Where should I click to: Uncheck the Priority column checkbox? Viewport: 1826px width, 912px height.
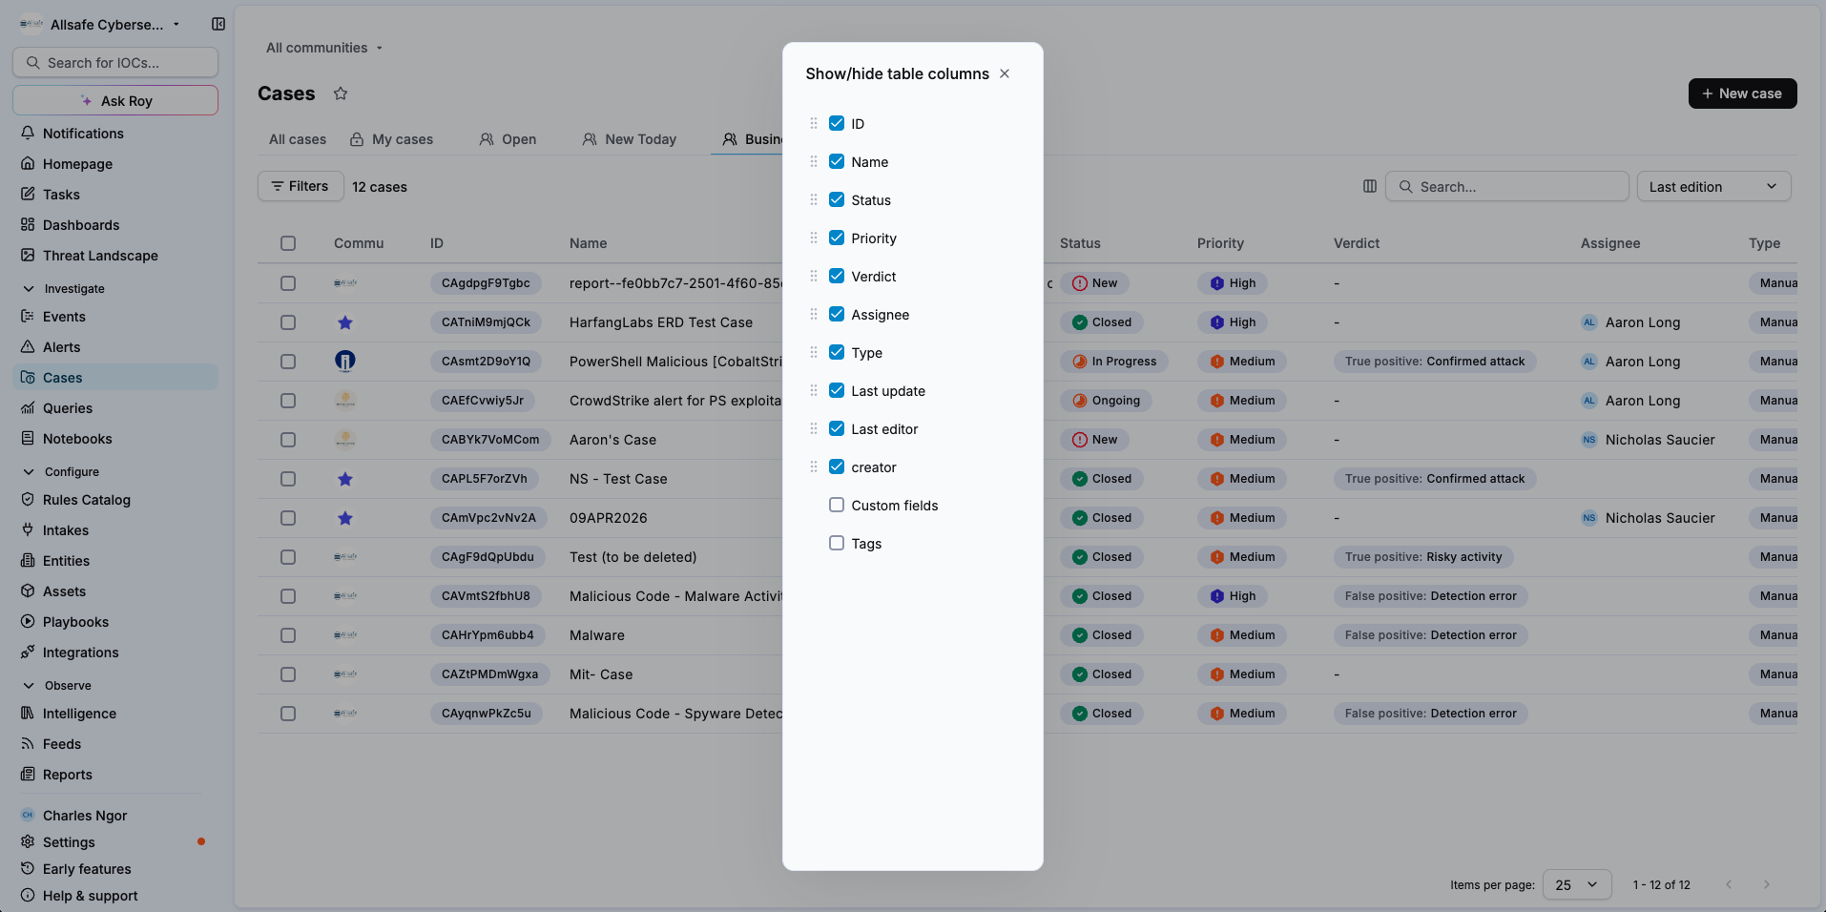click(837, 238)
